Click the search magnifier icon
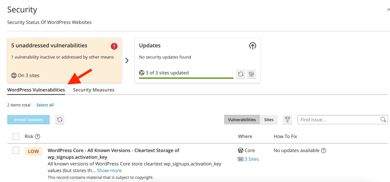This screenshot has width=390, height=182. [383, 120]
